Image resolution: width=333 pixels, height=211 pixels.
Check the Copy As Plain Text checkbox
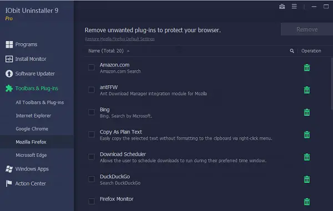[92, 135]
